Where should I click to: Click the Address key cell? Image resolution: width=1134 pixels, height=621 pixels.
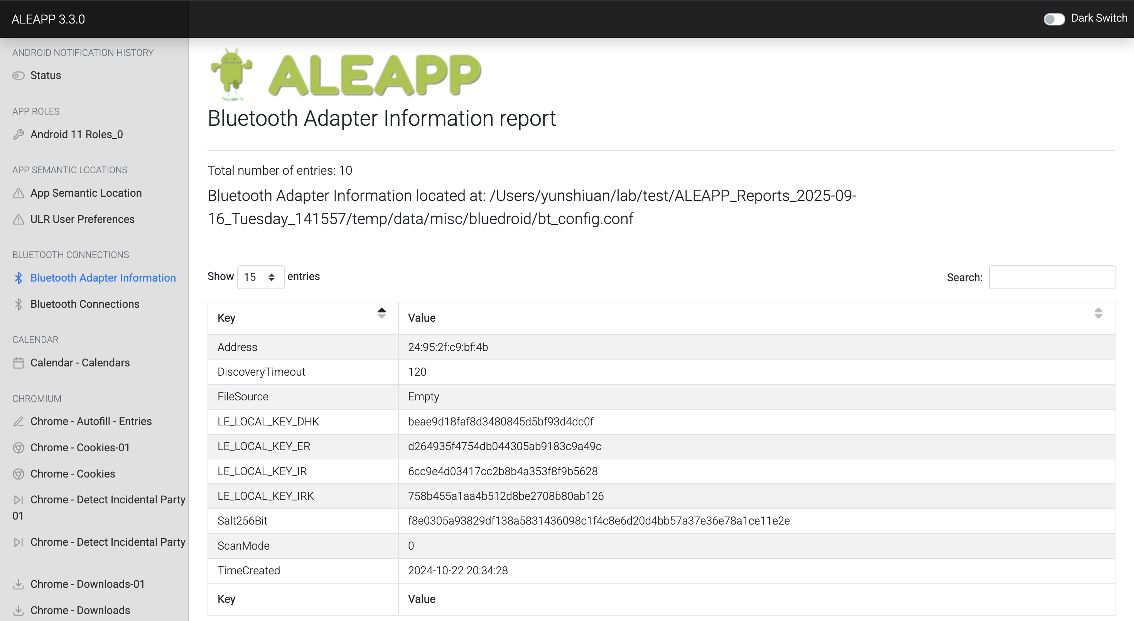(303, 347)
